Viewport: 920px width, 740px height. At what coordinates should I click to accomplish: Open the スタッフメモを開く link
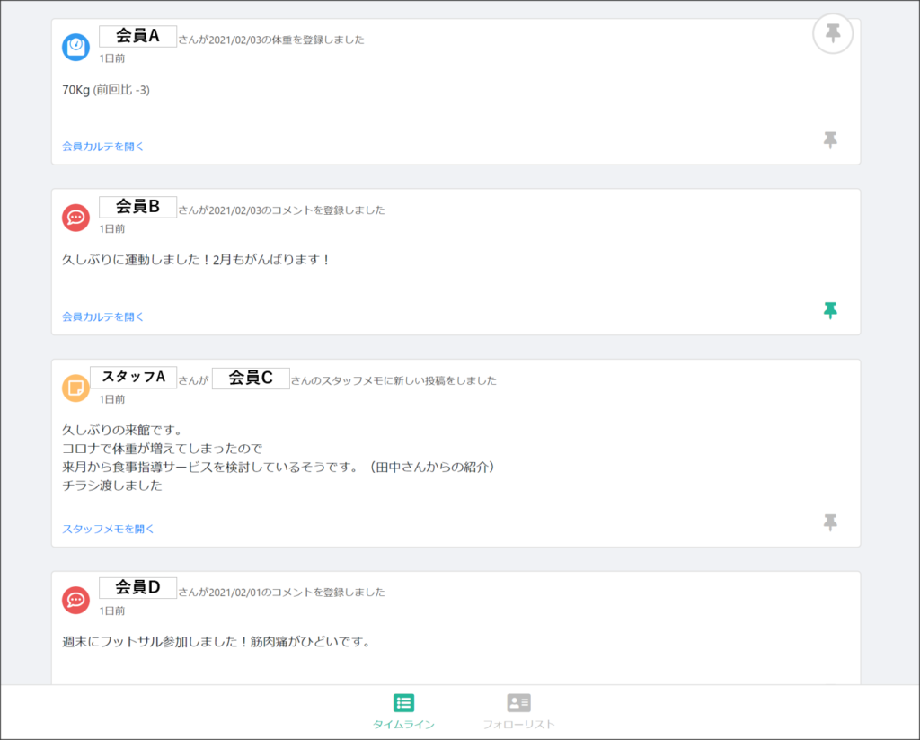[108, 529]
